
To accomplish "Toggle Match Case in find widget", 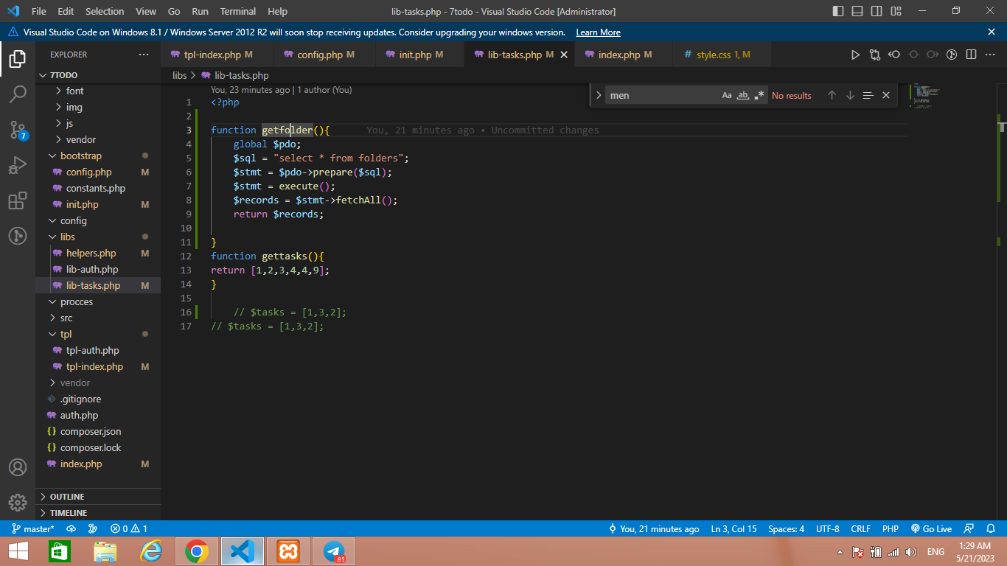I will [x=727, y=95].
